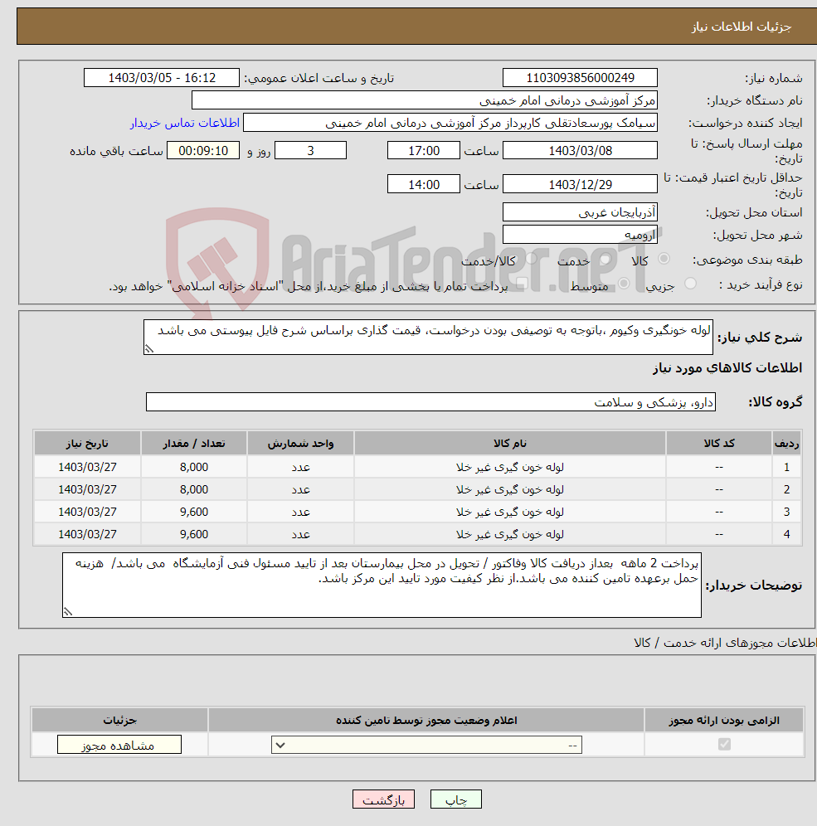Click the goods group field دارو، پزشکی و سلامت

[x=430, y=402]
